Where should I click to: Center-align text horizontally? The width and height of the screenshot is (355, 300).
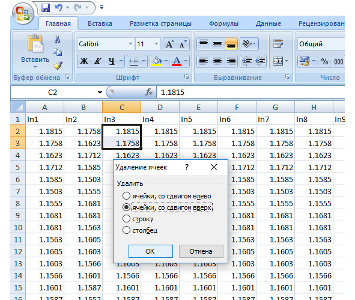(217, 61)
